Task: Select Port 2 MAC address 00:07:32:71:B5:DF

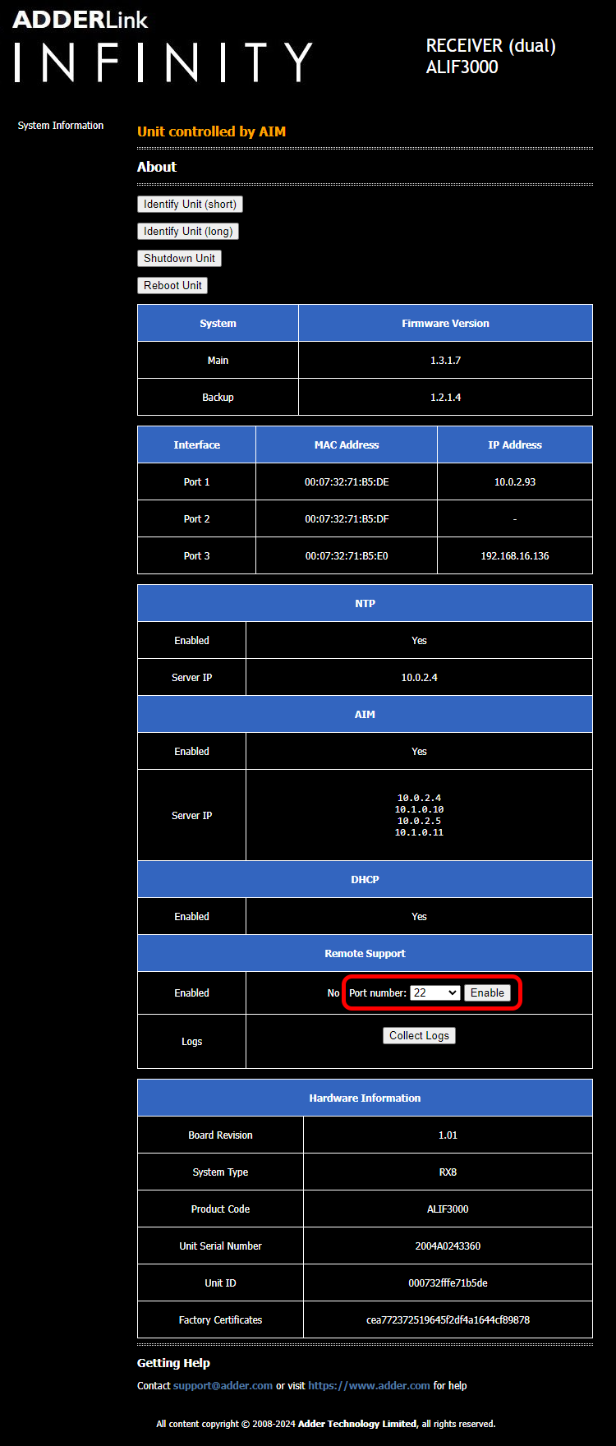Action: (347, 518)
